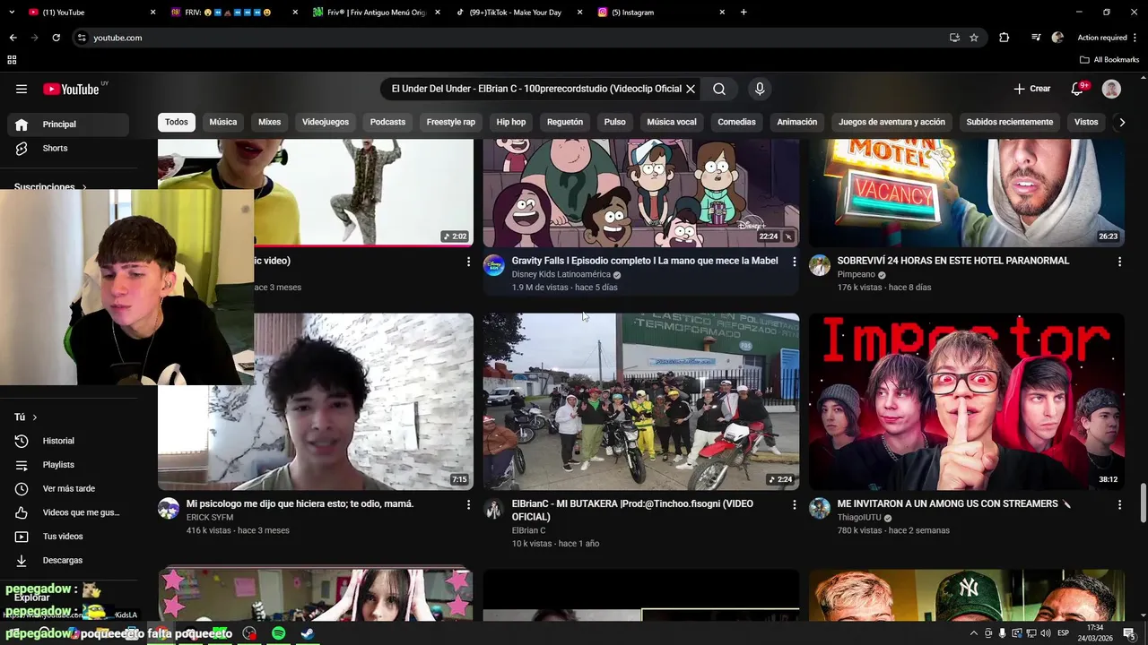Open Disney Kids Latinoamérica channel link
The height and width of the screenshot is (645, 1148).
tap(561, 275)
